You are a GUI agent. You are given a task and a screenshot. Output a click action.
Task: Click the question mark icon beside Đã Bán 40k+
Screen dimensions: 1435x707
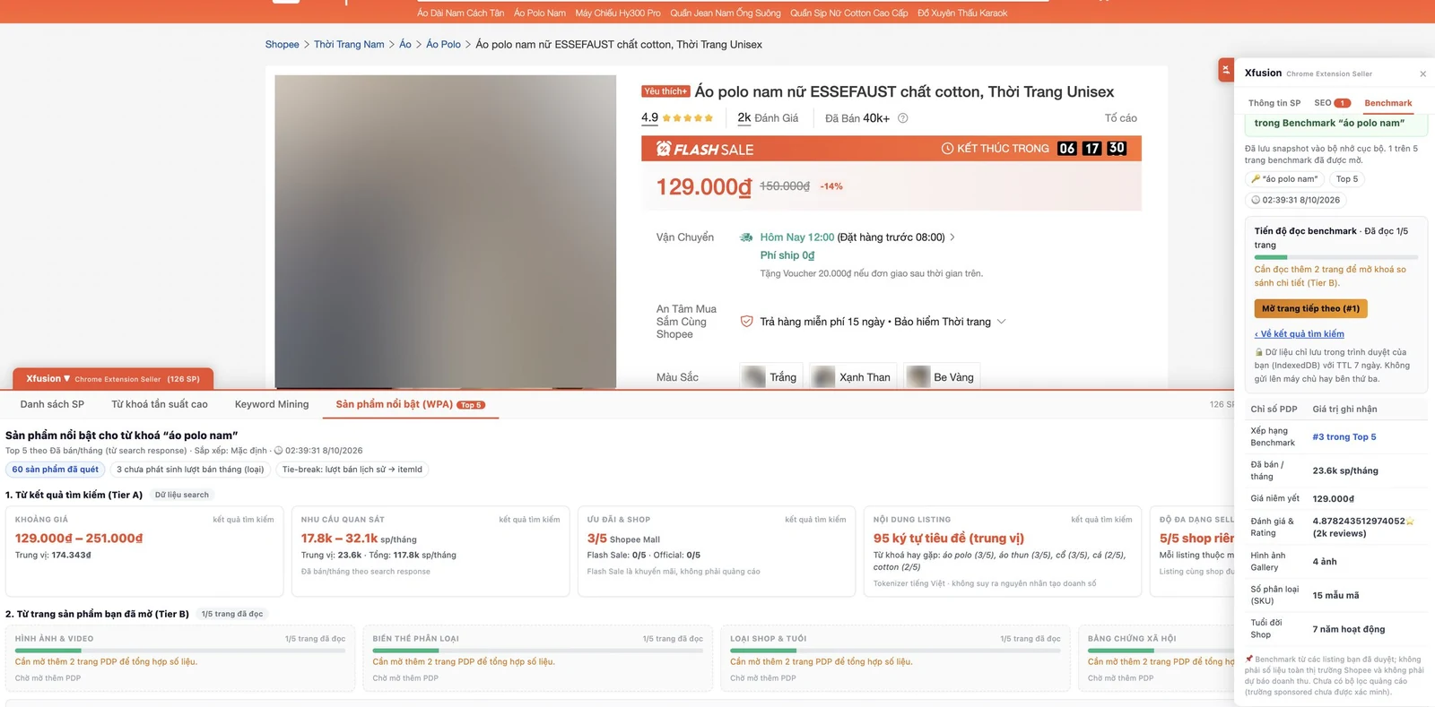pos(903,118)
